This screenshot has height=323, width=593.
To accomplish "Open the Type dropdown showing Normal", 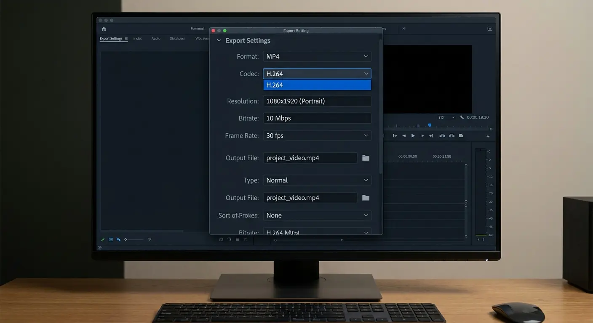I will pos(317,180).
